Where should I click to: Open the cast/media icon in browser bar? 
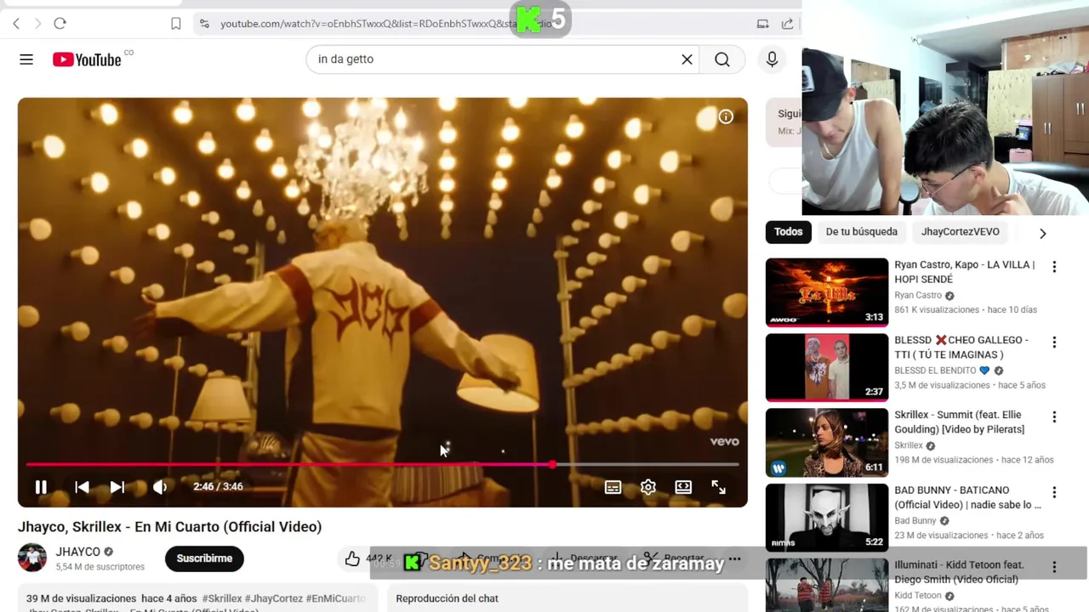[x=762, y=24]
